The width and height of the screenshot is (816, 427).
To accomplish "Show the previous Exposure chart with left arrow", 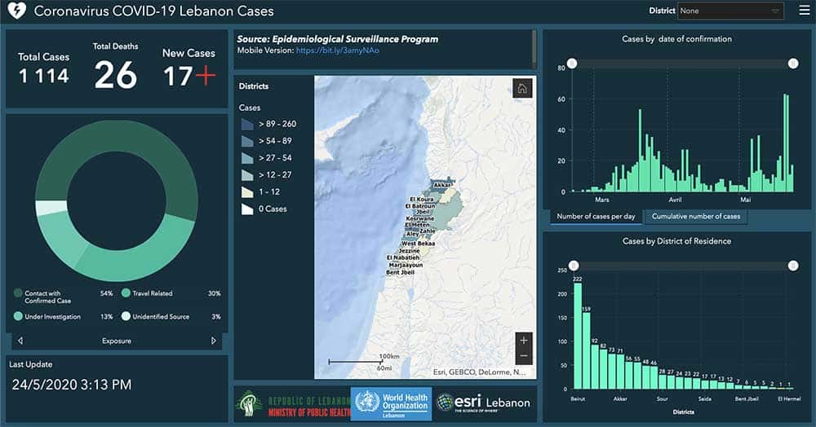I will 20,341.
